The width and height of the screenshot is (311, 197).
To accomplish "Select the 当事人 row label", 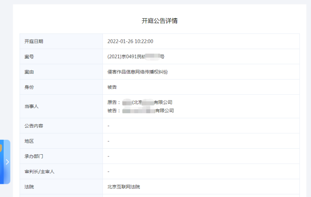I will (31, 106).
